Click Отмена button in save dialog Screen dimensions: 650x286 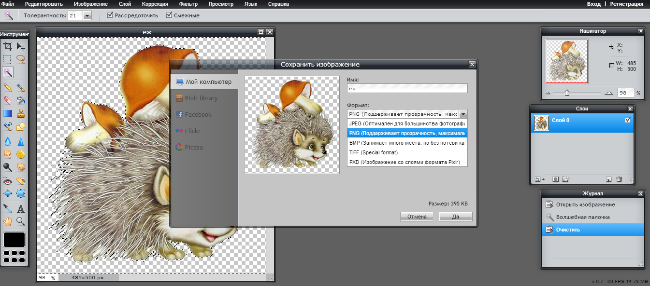point(417,217)
